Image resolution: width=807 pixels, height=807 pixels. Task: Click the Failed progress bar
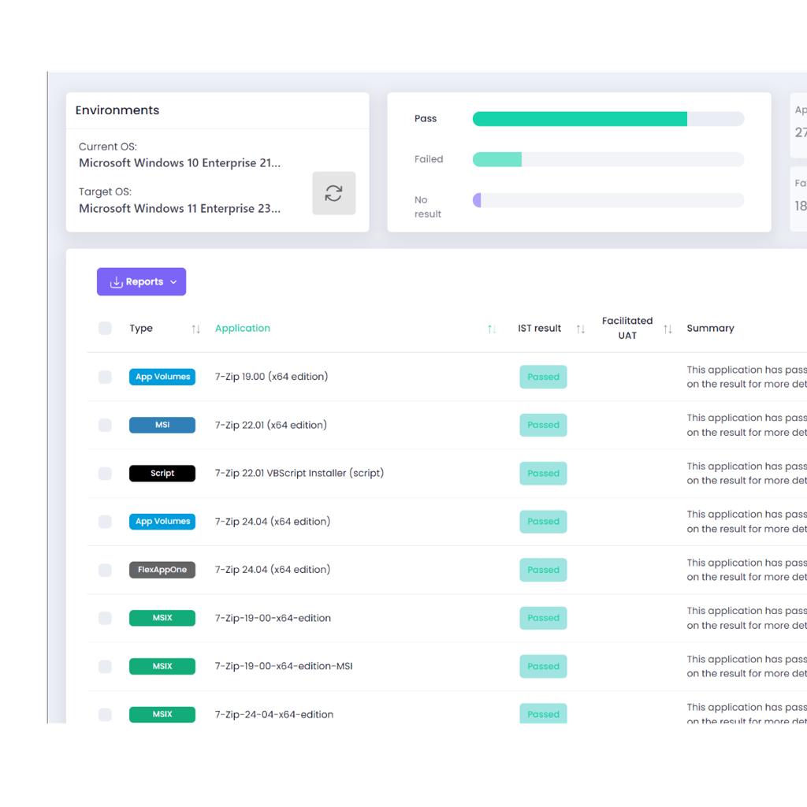608,159
